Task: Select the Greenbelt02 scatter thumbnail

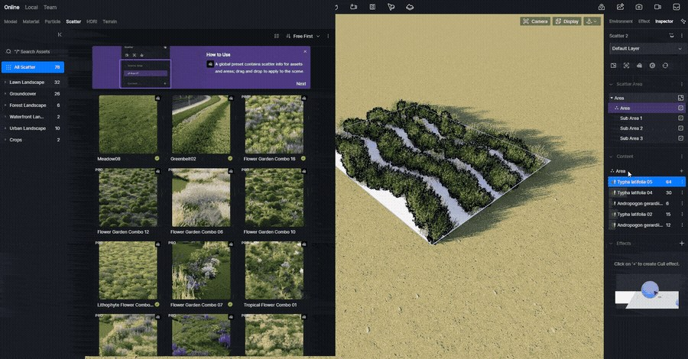Action: coord(201,125)
